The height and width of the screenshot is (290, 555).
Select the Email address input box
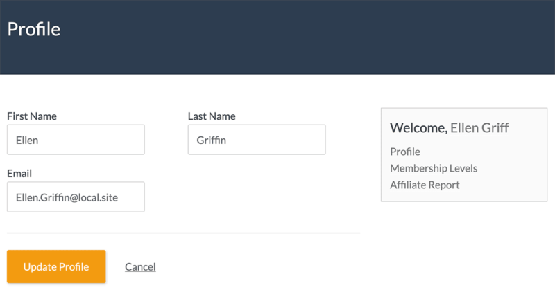(x=76, y=197)
